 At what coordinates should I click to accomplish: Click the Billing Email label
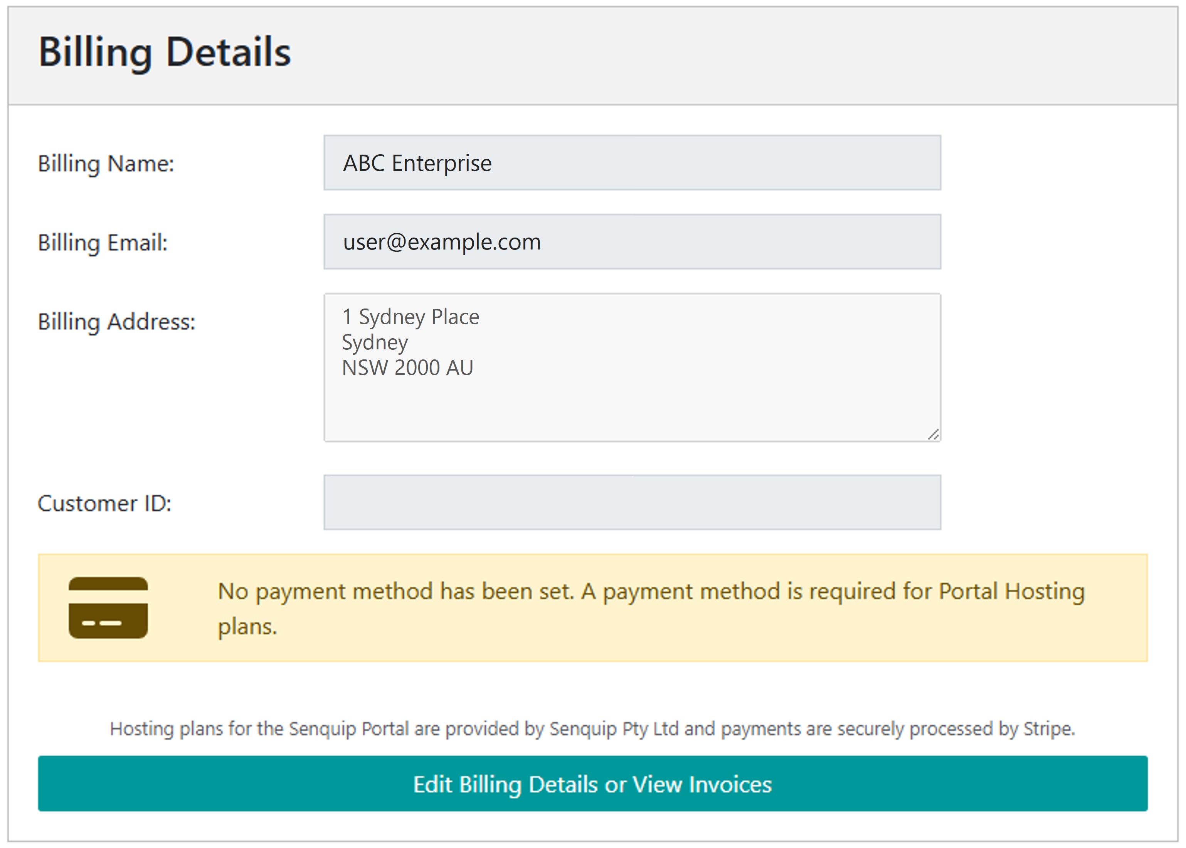pos(103,243)
